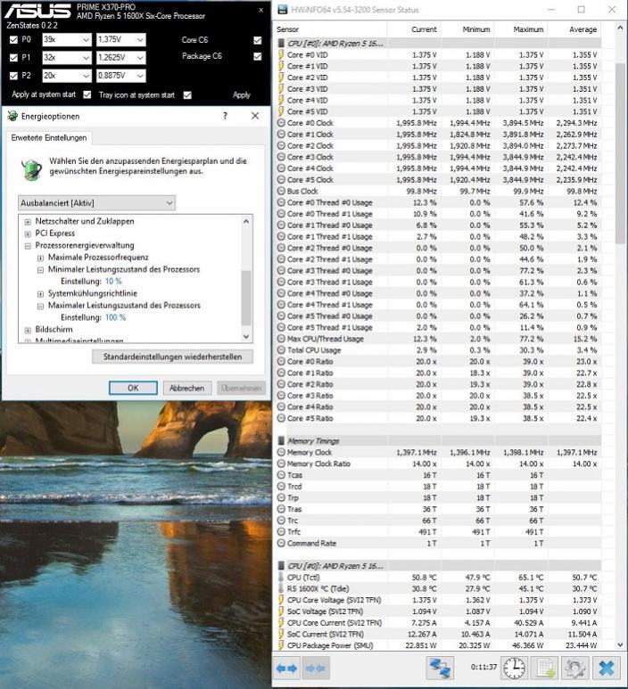Open HWiNFO network monitors icon
The height and width of the screenshot is (689, 628).
click(440, 668)
